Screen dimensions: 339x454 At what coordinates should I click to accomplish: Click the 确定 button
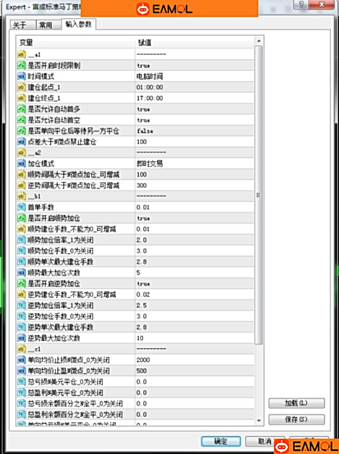tap(220, 442)
